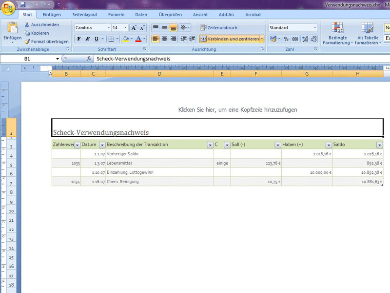Click the formula bar text field

[241, 59]
